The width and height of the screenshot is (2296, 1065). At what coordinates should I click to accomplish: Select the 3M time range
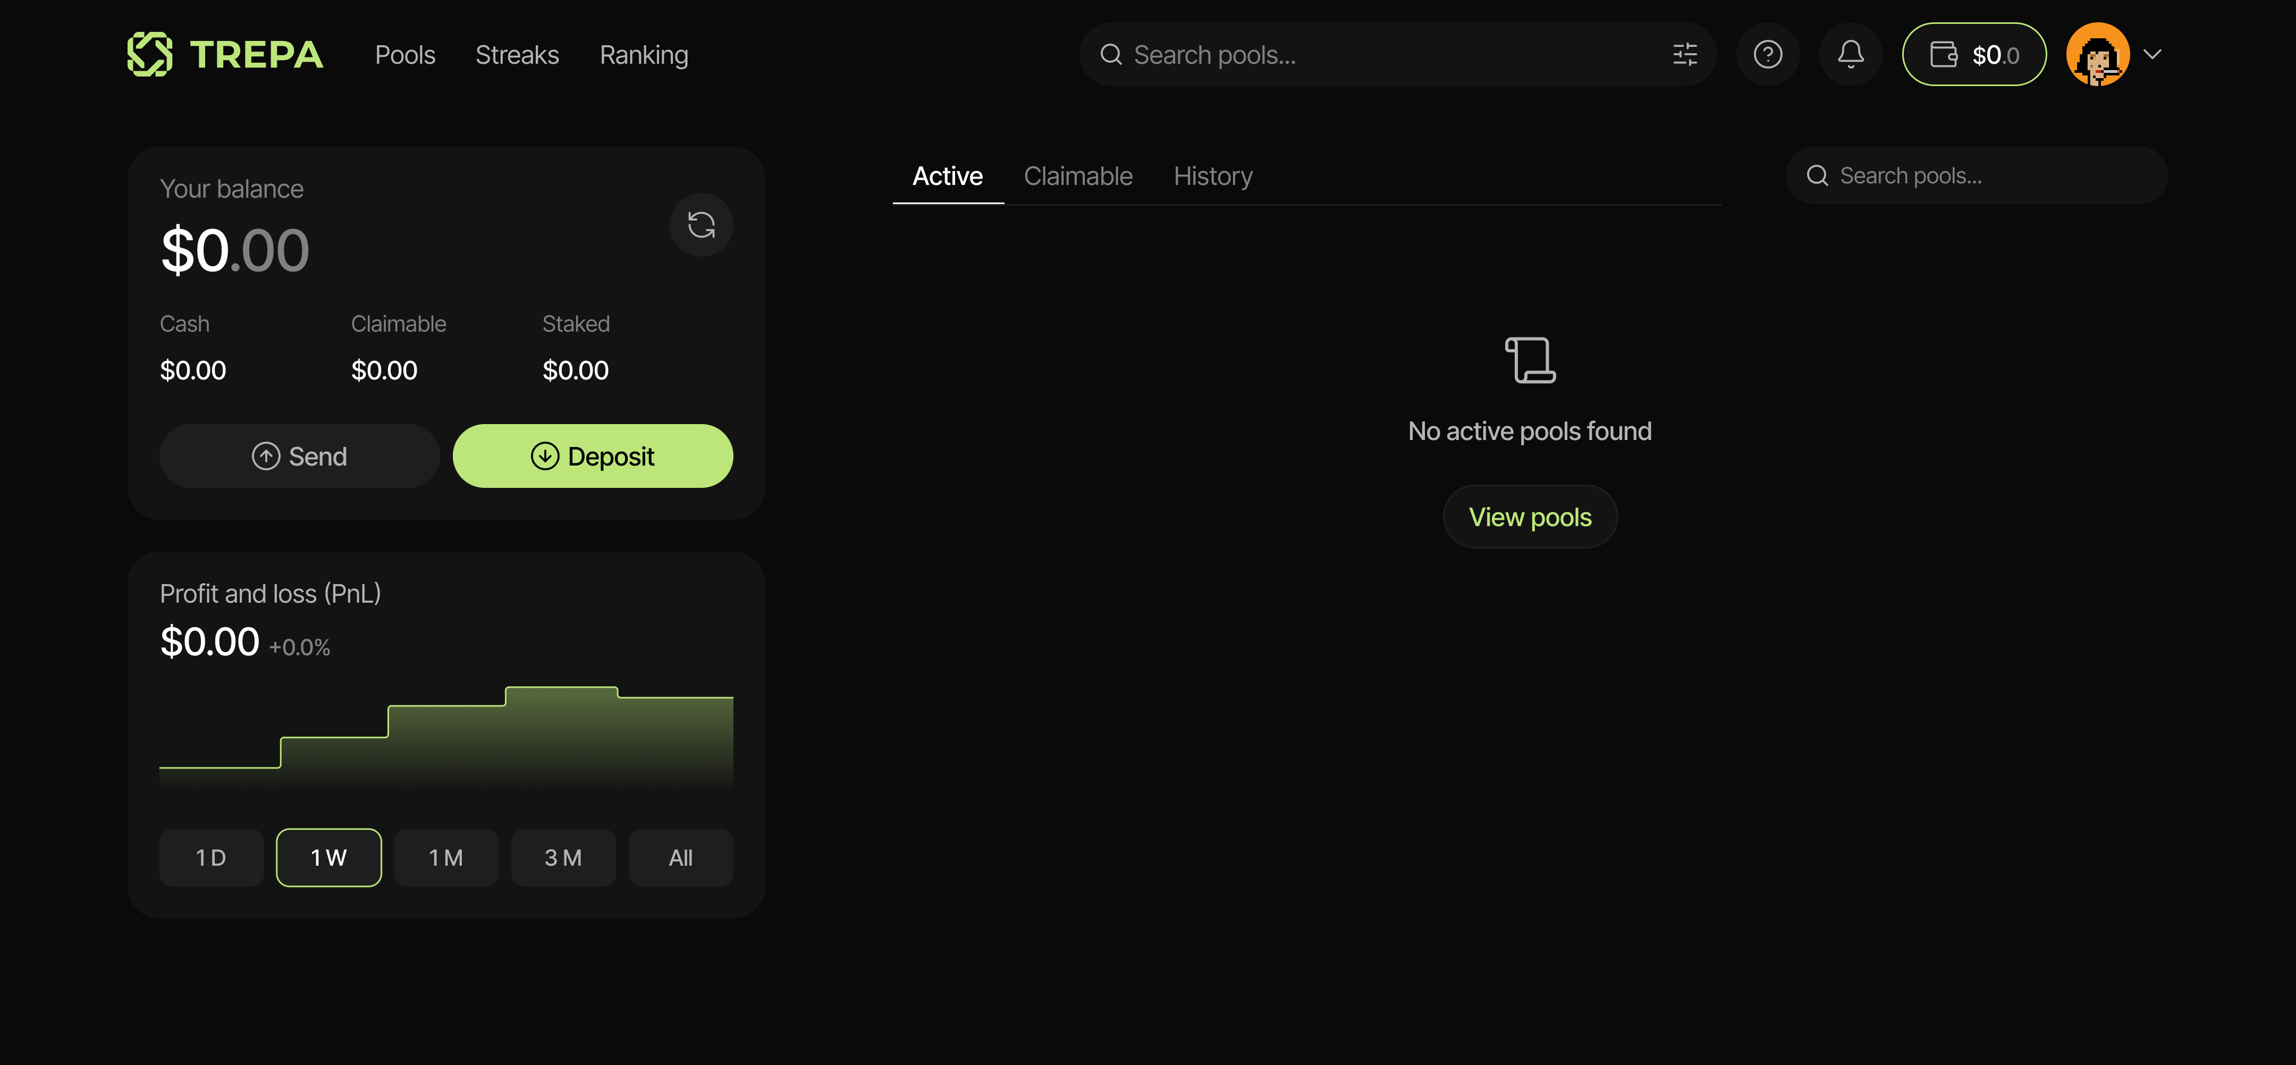coord(563,857)
